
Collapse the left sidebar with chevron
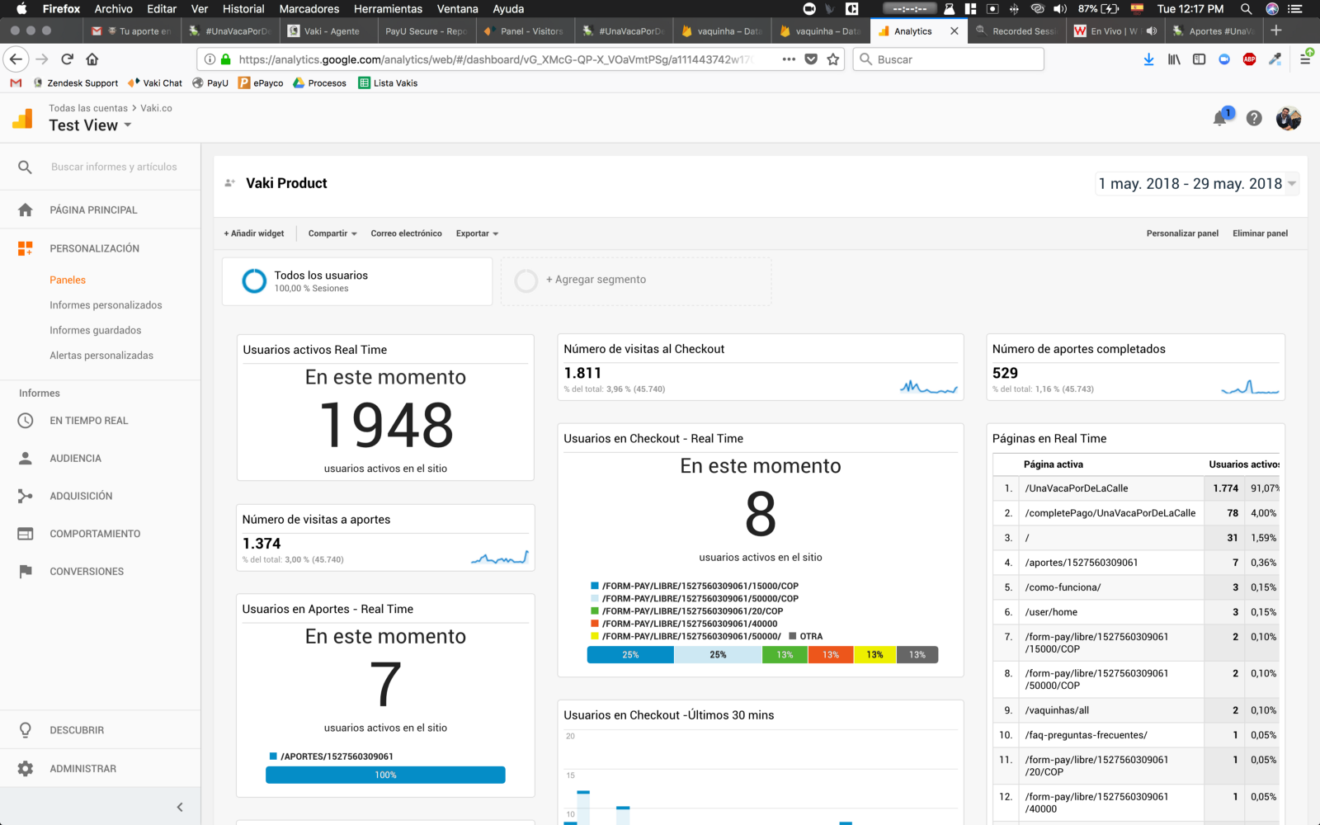coord(180,808)
